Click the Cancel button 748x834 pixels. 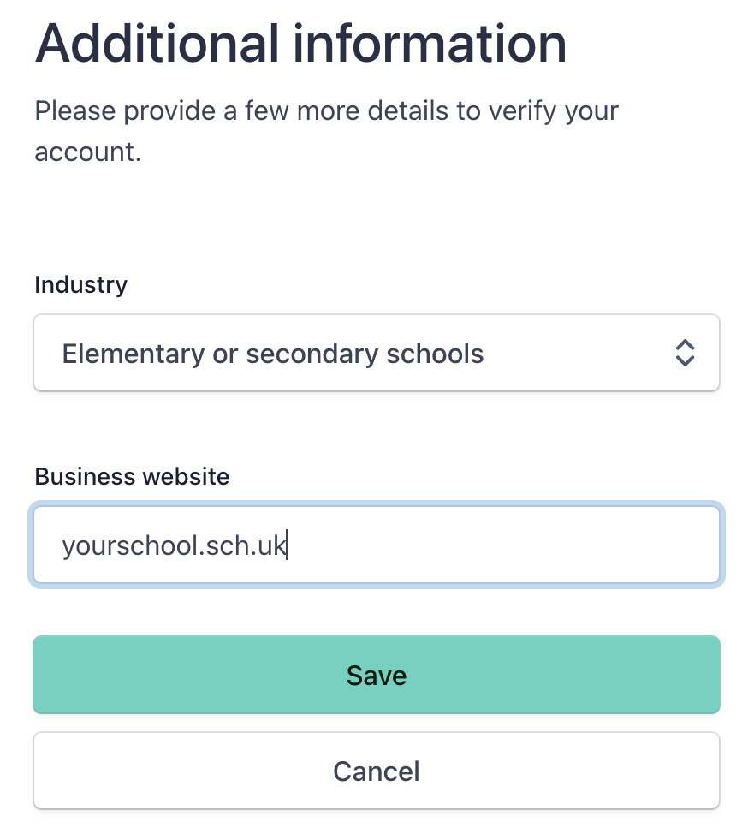coord(377,771)
